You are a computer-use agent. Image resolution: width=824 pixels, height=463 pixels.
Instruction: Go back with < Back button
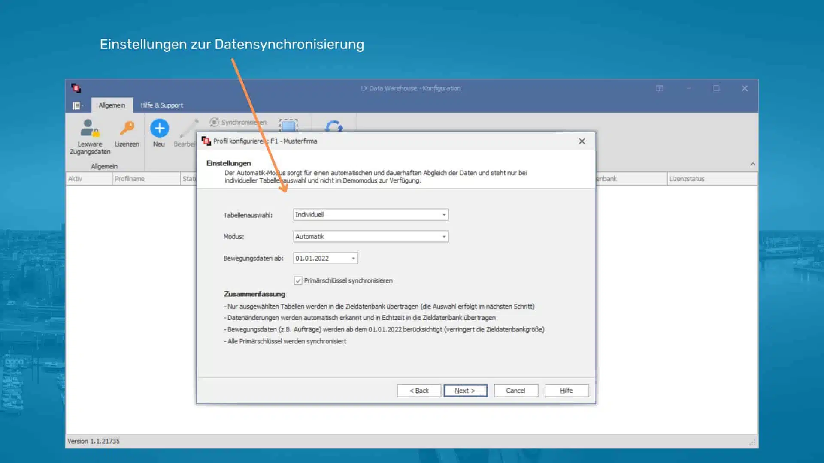419,391
